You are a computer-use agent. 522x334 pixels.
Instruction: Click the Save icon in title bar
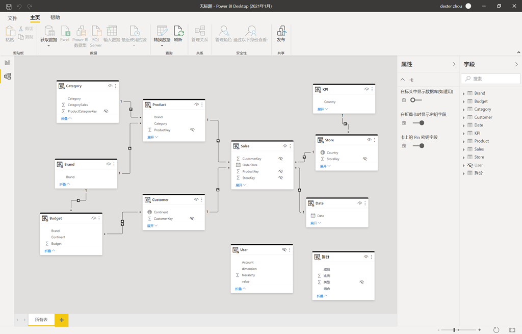pyautogui.click(x=9, y=6)
